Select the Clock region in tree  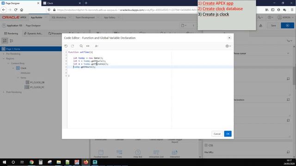pos(24,68)
